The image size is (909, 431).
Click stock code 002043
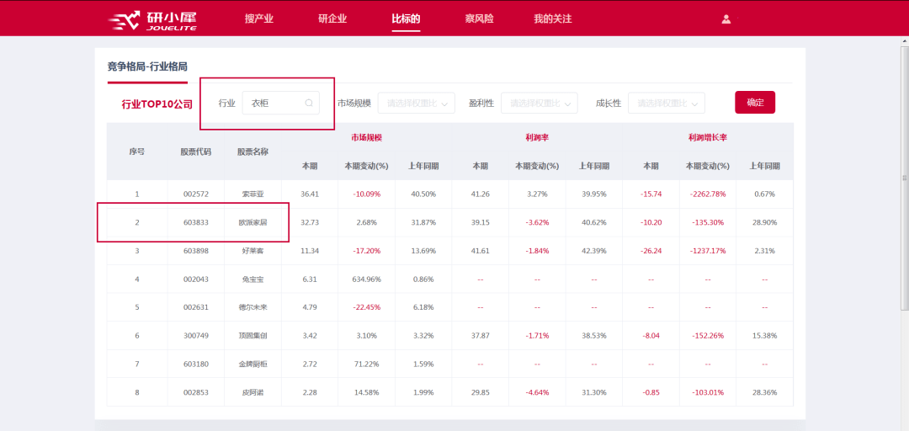coord(196,279)
